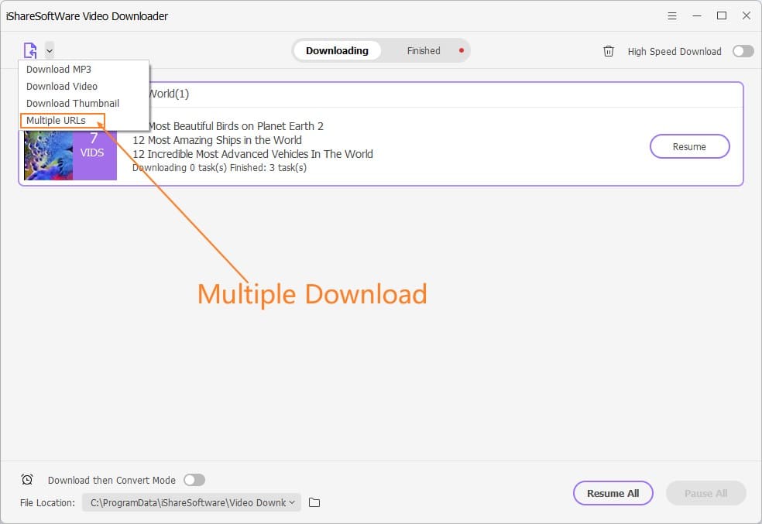Click the Resume button on the playlist
The image size is (762, 524).
[x=689, y=146]
